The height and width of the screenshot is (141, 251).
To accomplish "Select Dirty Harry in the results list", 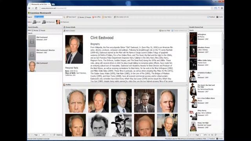I will click(206, 115).
